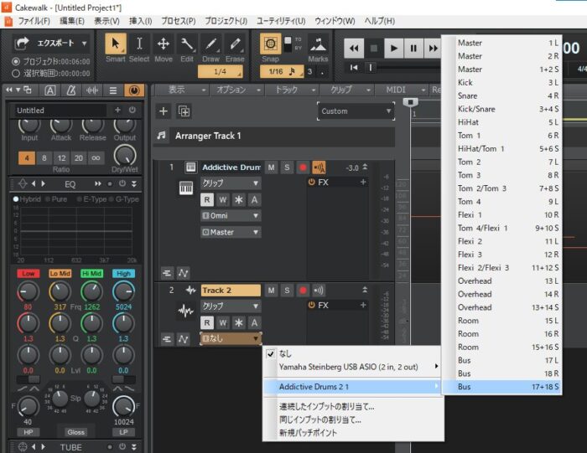
Task: Activate the Move tool
Action: click(x=164, y=44)
